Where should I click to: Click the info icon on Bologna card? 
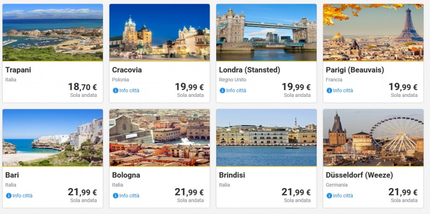coord(115,196)
